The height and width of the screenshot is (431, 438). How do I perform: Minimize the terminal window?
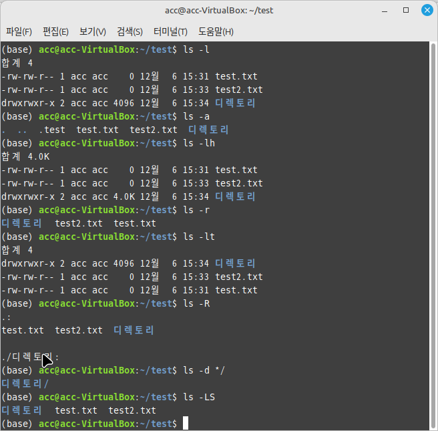coord(385,11)
